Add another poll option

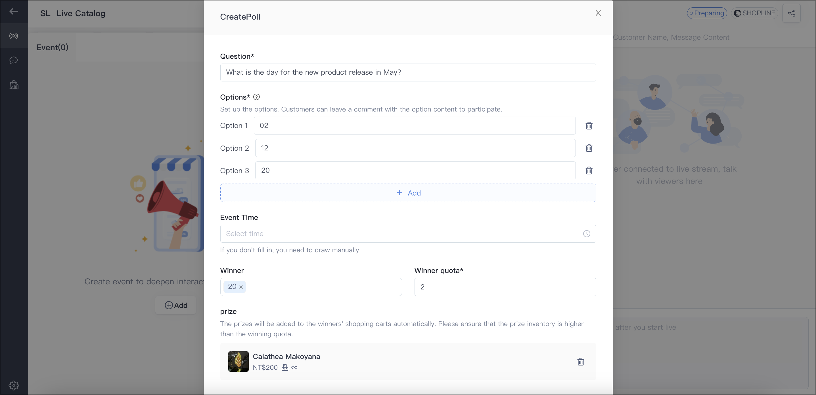pos(408,193)
